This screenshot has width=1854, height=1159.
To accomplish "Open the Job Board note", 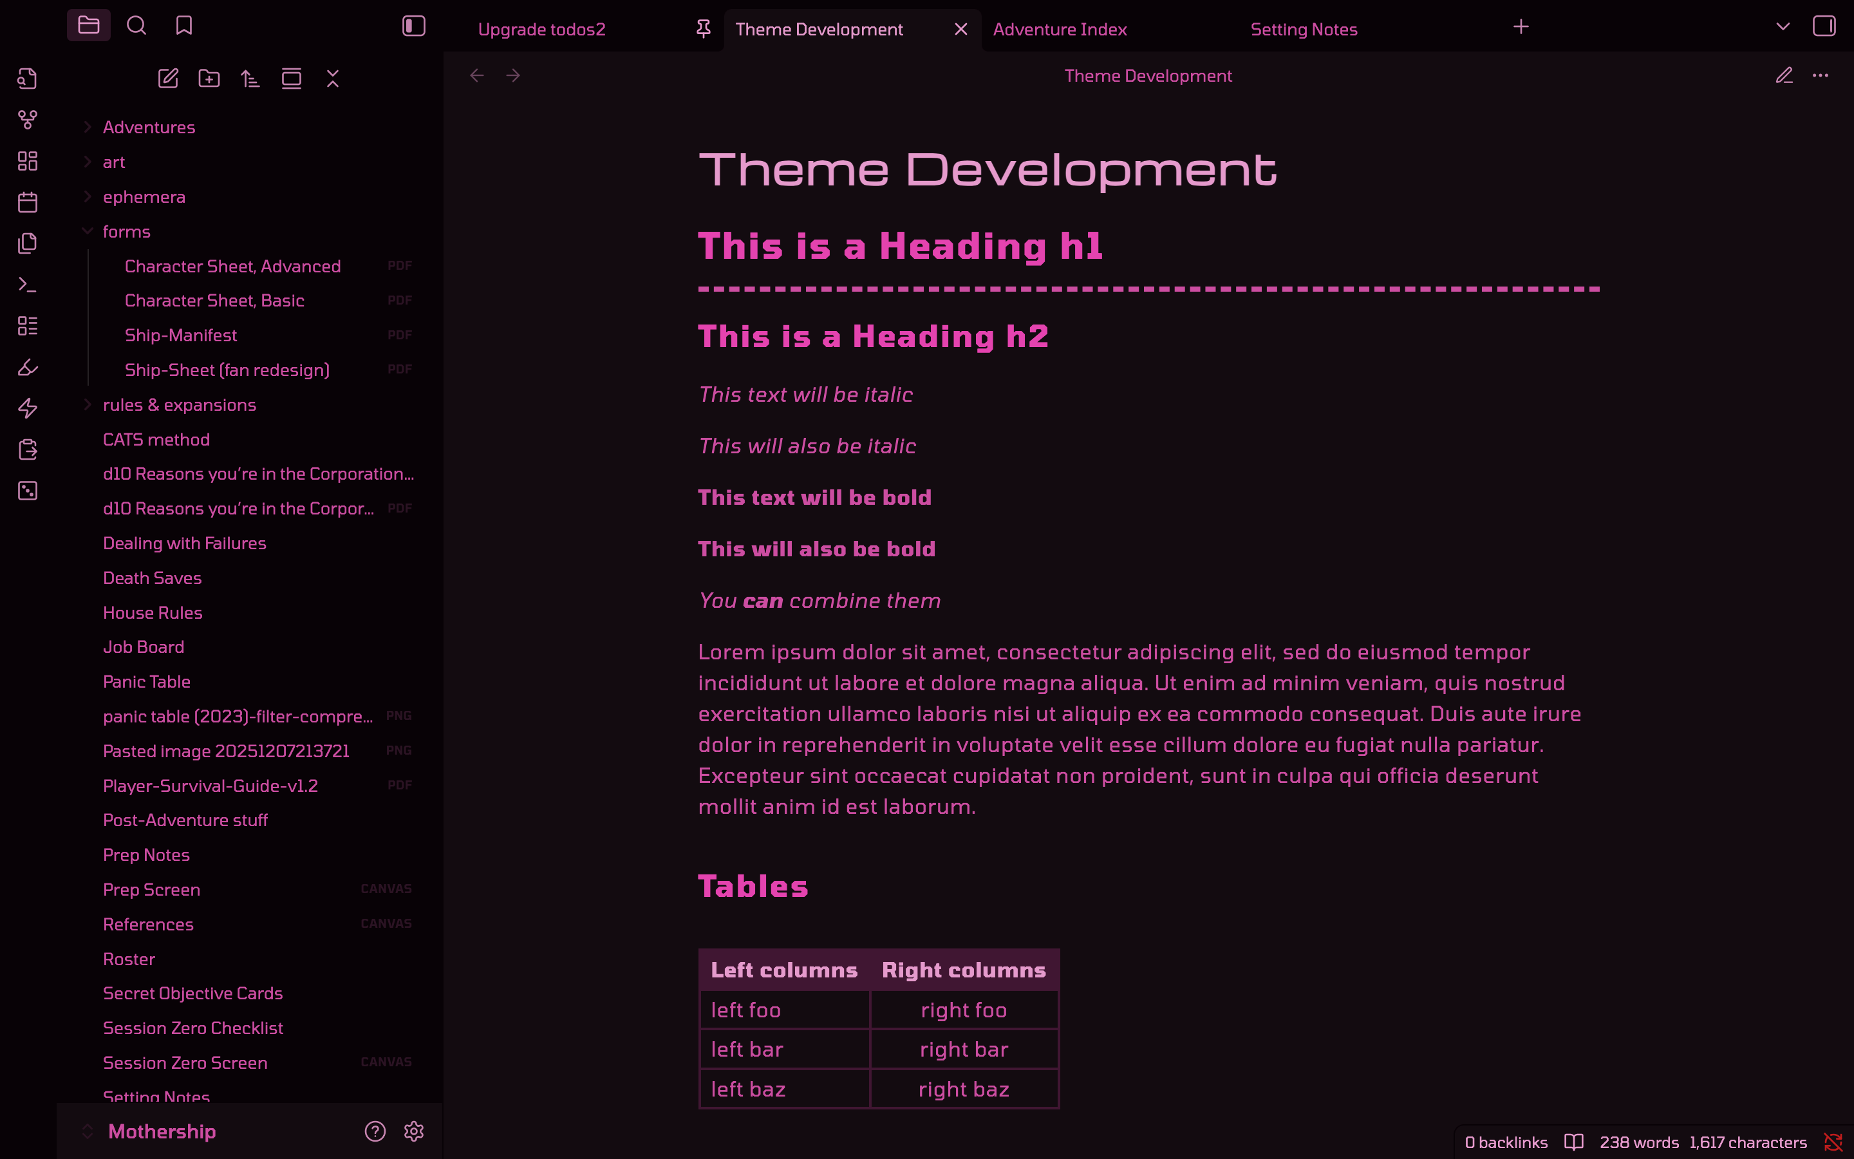I will tap(144, 647).
